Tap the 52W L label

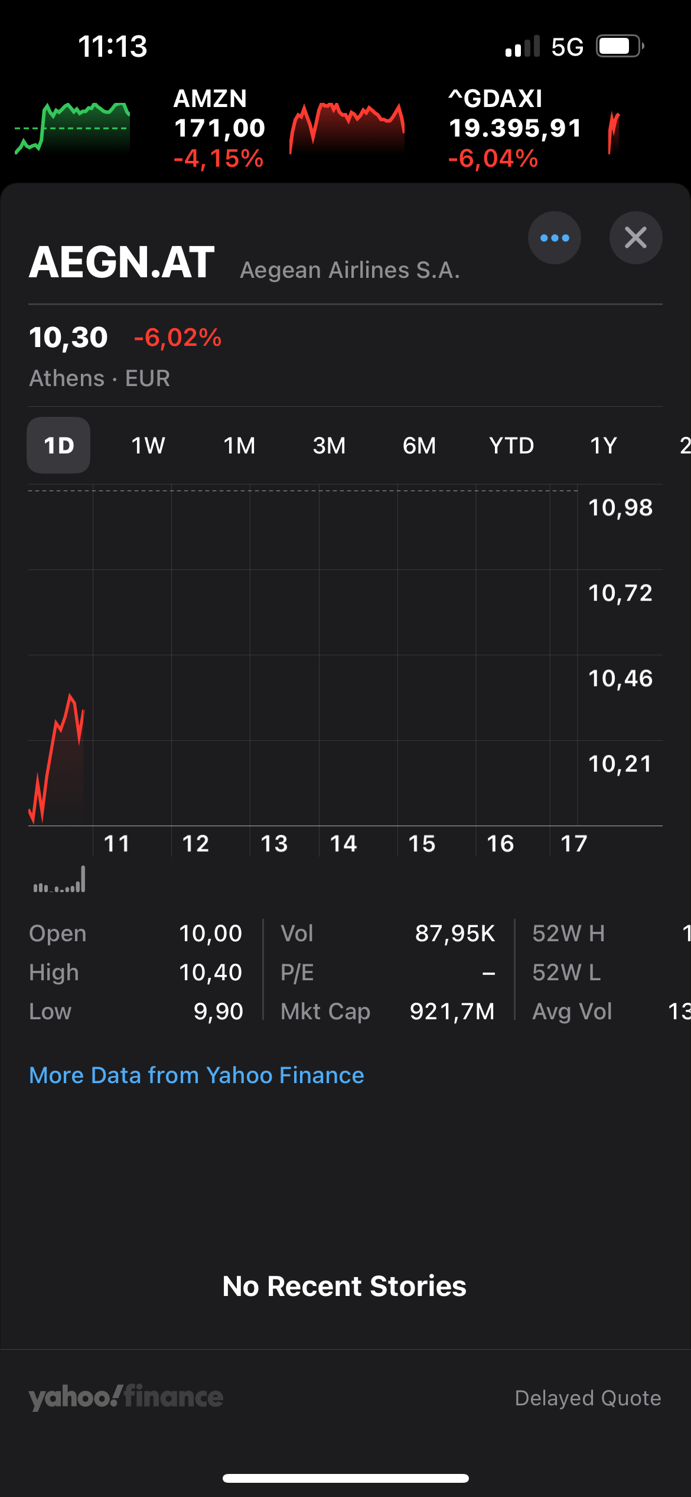tap(566, 973)
